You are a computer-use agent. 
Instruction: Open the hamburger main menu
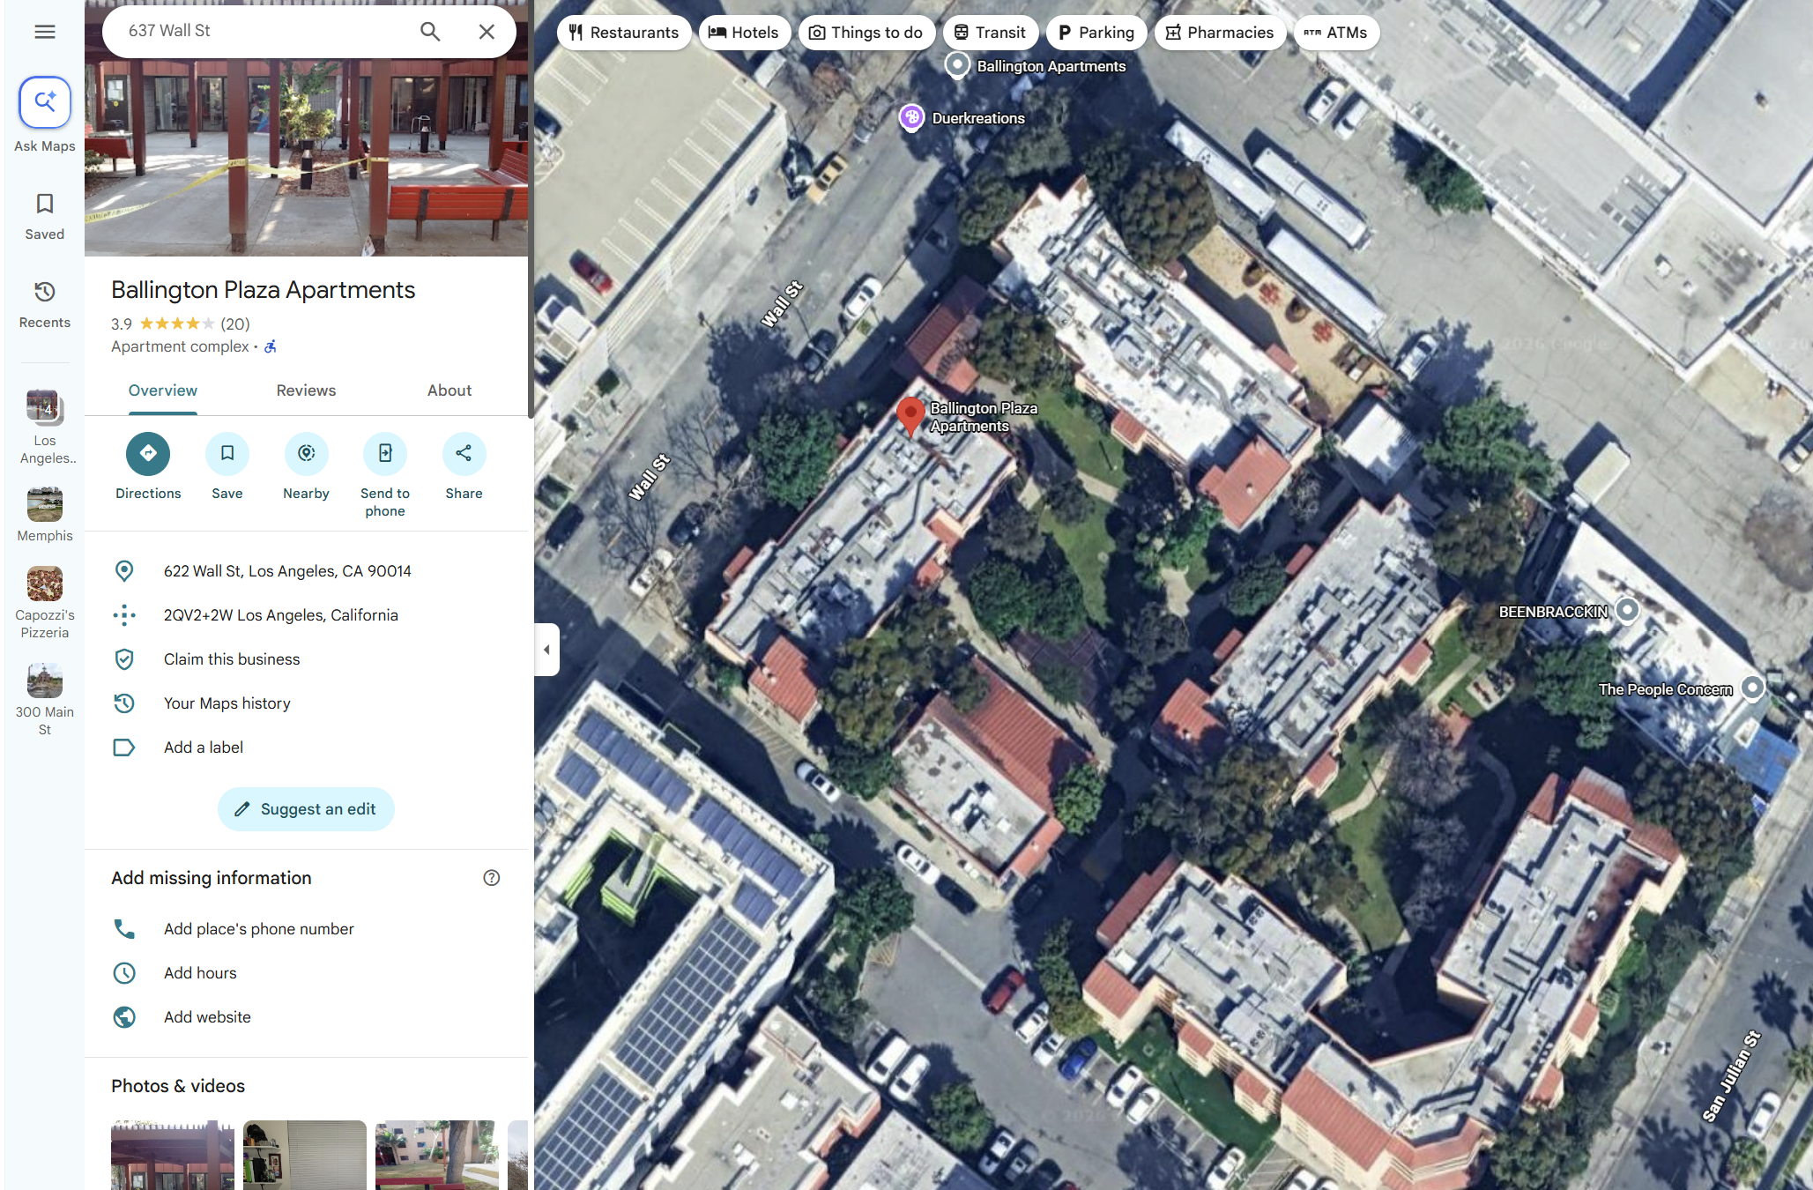pyautogui.click(x=45, y=32)
